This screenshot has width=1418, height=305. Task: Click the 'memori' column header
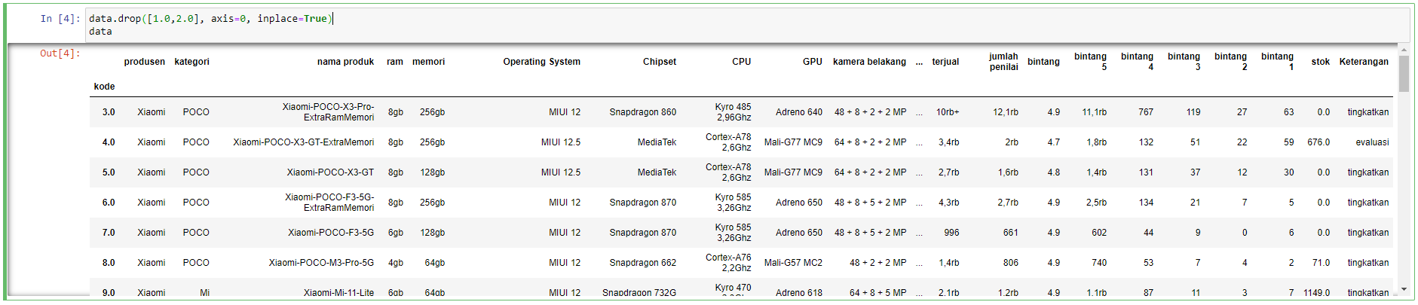click(429, 62)
